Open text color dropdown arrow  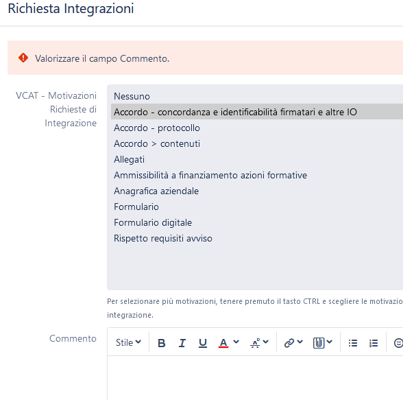coord(236,342)
